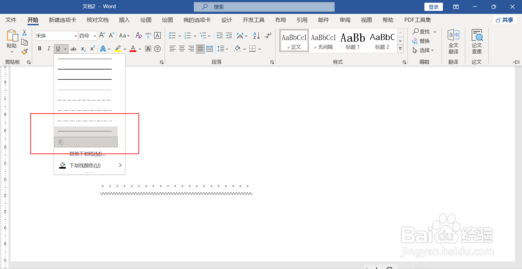Show or hide paragraph marks
The height and width of the screenshot is (269, 522).
click(268, 35)
